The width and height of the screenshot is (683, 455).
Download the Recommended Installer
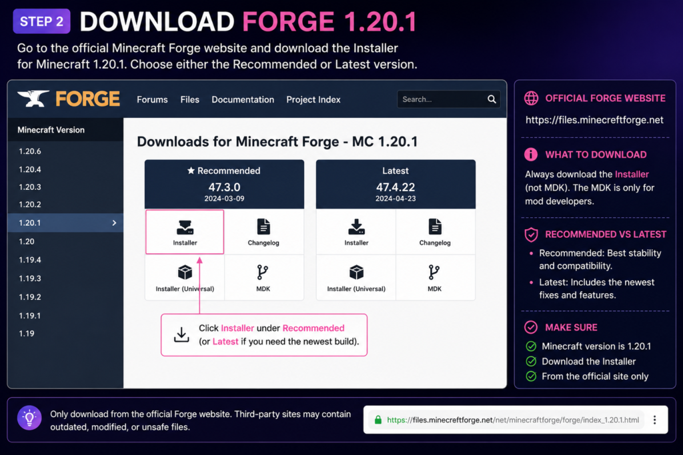click(185, 232)
